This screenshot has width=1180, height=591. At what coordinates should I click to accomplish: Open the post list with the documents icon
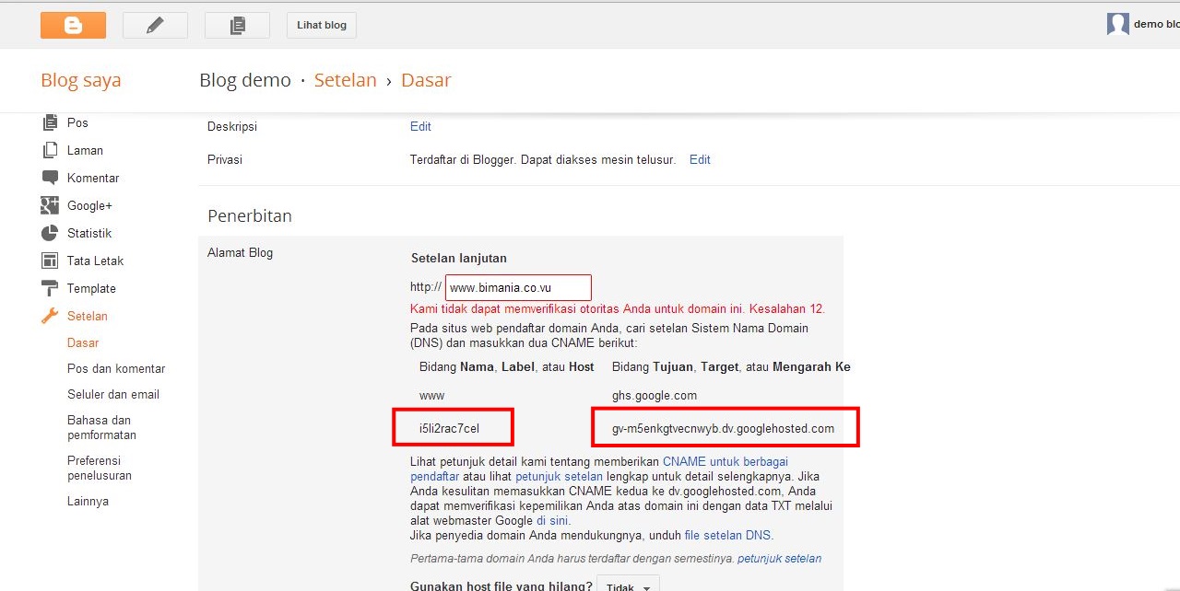pos(237,25)
